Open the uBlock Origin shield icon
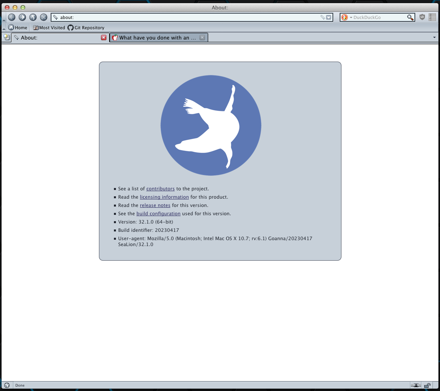440x391 pixels. pyautogui.click(x=422, y=17)
